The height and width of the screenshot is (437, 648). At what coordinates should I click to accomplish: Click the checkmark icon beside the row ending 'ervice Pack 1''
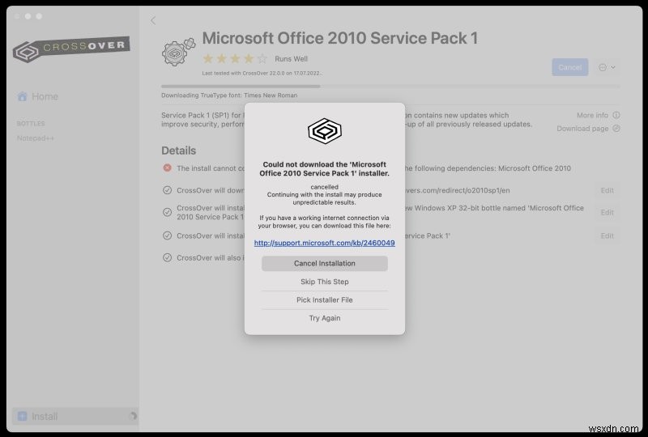pyautogui.click(x=167, y=235)
